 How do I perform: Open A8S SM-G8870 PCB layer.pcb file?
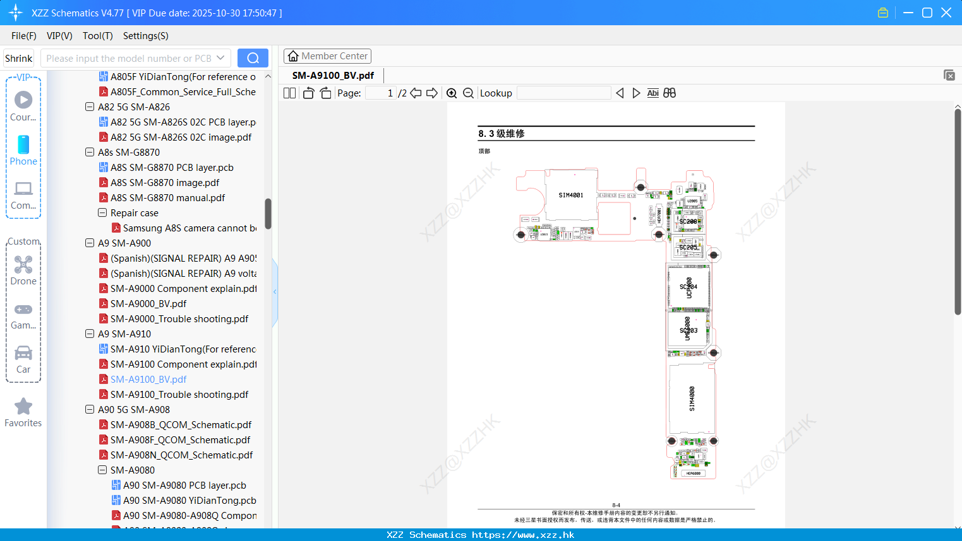[x=172, y=167]
